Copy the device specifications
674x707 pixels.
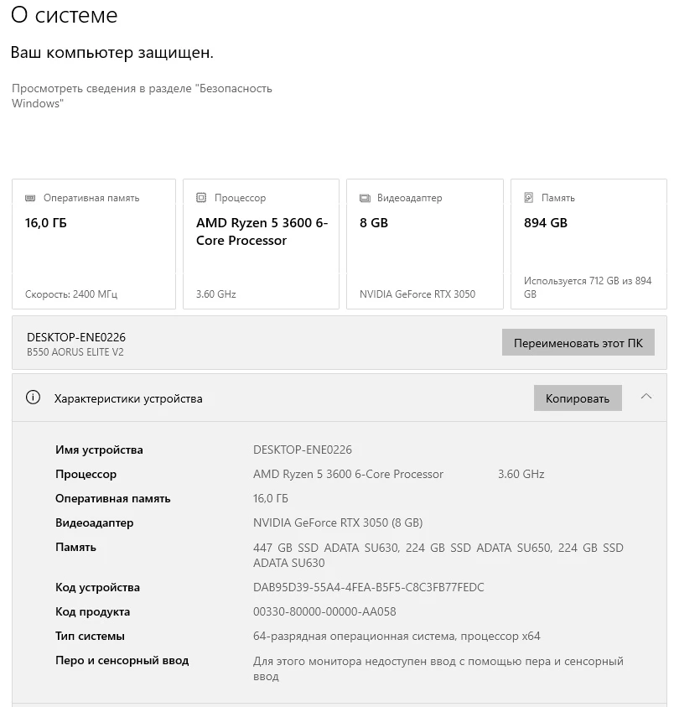click(578, 398)
